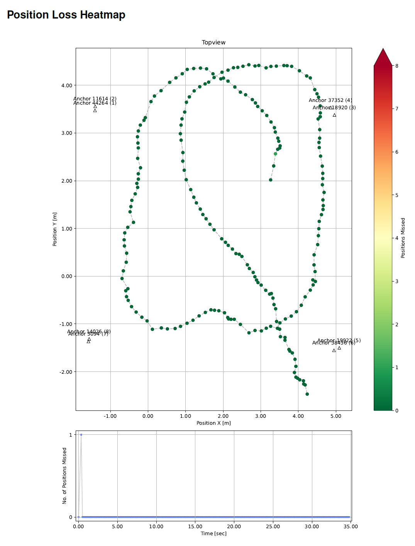Image resolution: width=415 pixels, height=546 pixels.
Task: Click the Time [sec] axis label
Action: [x=213, y=534]
